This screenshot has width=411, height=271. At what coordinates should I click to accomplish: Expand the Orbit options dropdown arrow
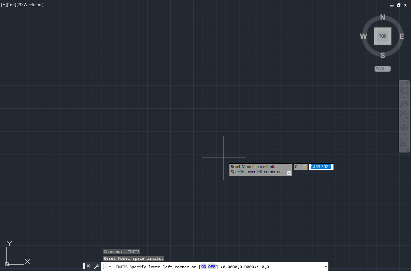(x=404, y=134)
